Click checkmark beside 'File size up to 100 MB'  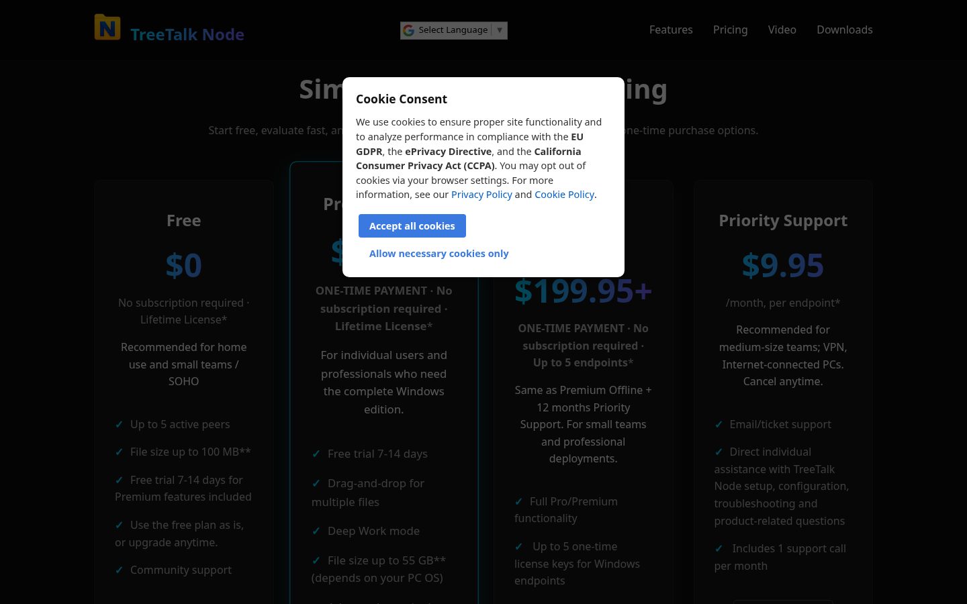[x=119, y=452]
